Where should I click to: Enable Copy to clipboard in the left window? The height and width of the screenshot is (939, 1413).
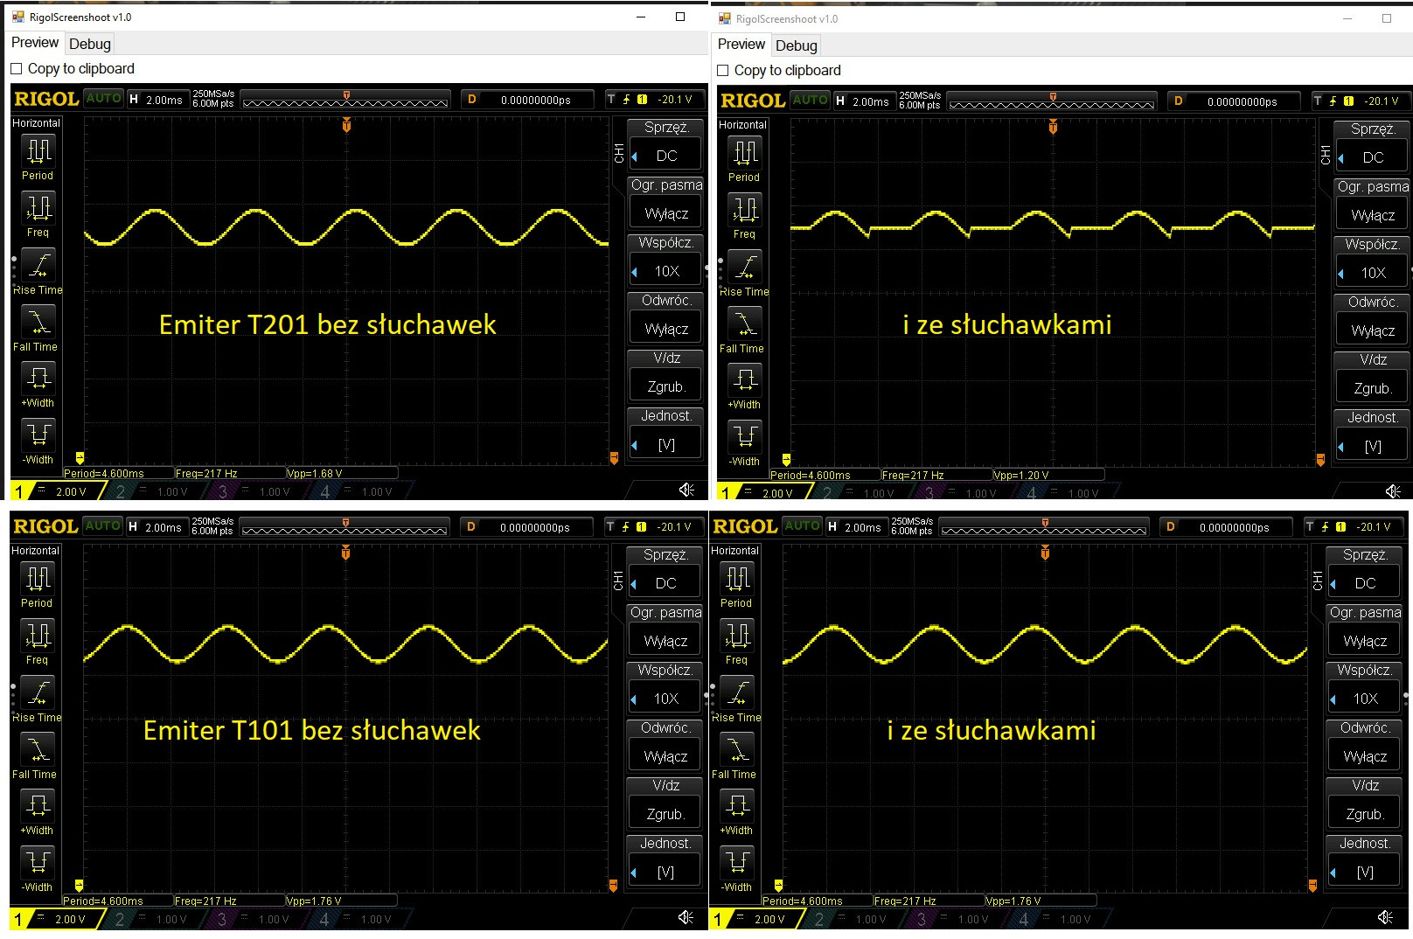[x=17, y=69]
